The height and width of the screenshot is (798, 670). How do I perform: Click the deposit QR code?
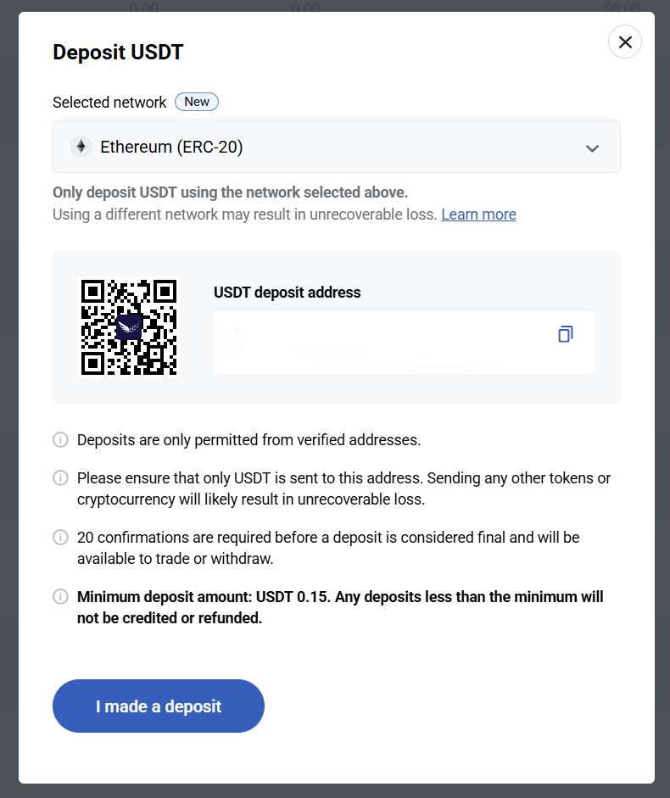coord(130,326)
